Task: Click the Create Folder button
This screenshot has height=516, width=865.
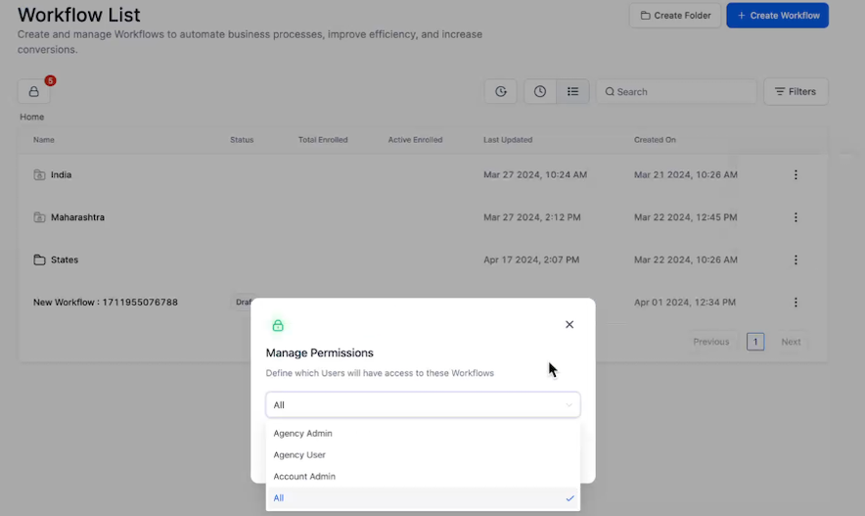Action: (675, 16)
